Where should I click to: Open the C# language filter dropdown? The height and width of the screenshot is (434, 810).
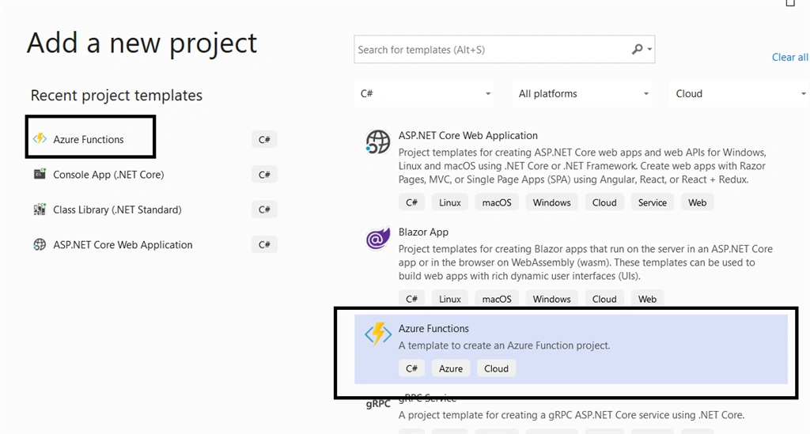424,93
